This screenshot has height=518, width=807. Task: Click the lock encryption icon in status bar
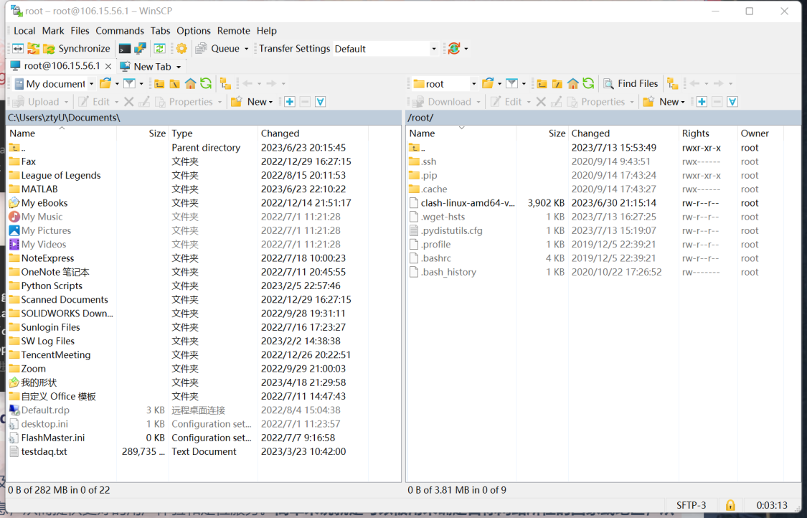[x=730, y=505]
